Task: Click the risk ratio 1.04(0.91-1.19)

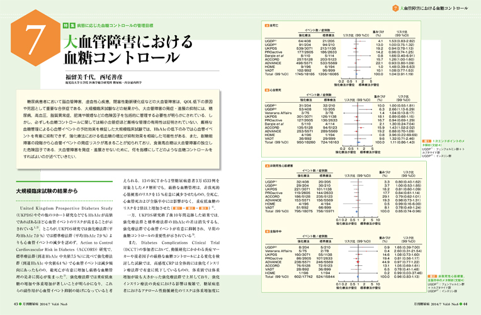Action: point(402,74)
